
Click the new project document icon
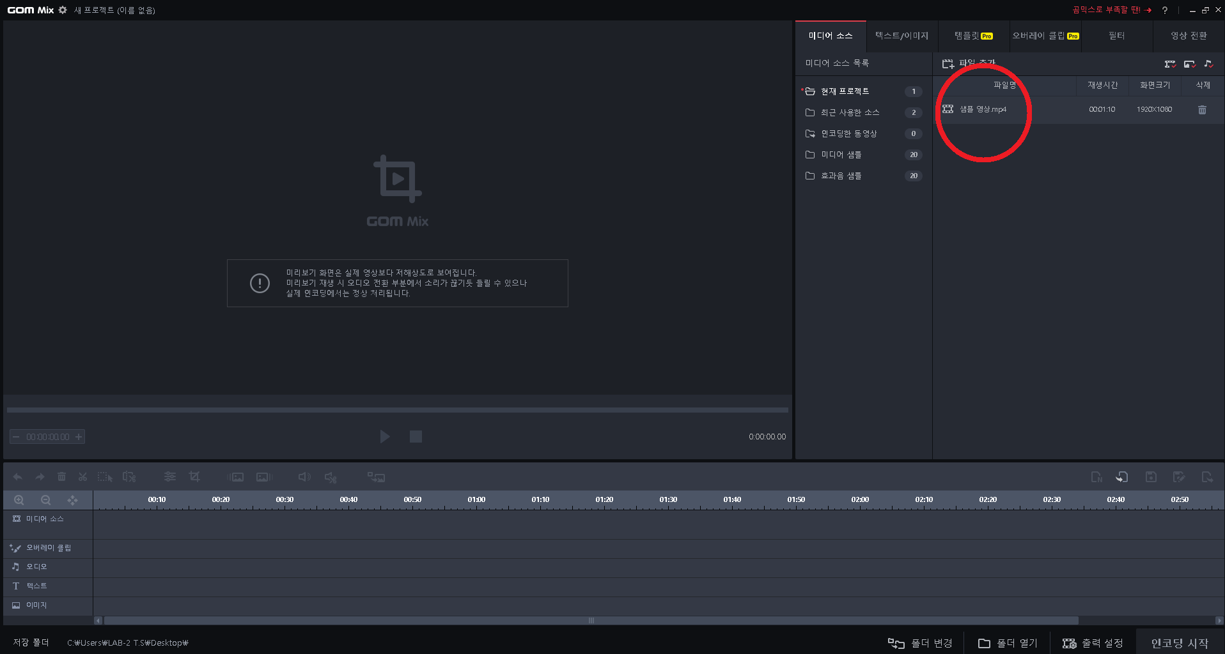coord(1096,477)
